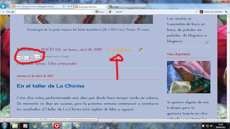
Task: Expand the address bar search dropdown arrow
Action: click(x=66, y=6)
